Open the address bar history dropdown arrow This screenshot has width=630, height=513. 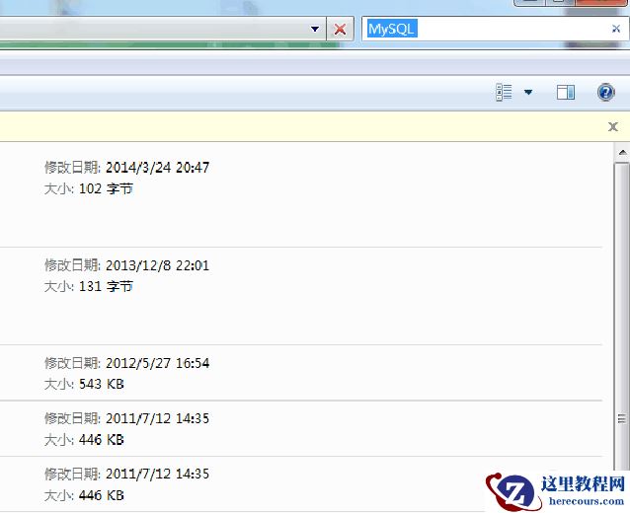tap(315, 29)
